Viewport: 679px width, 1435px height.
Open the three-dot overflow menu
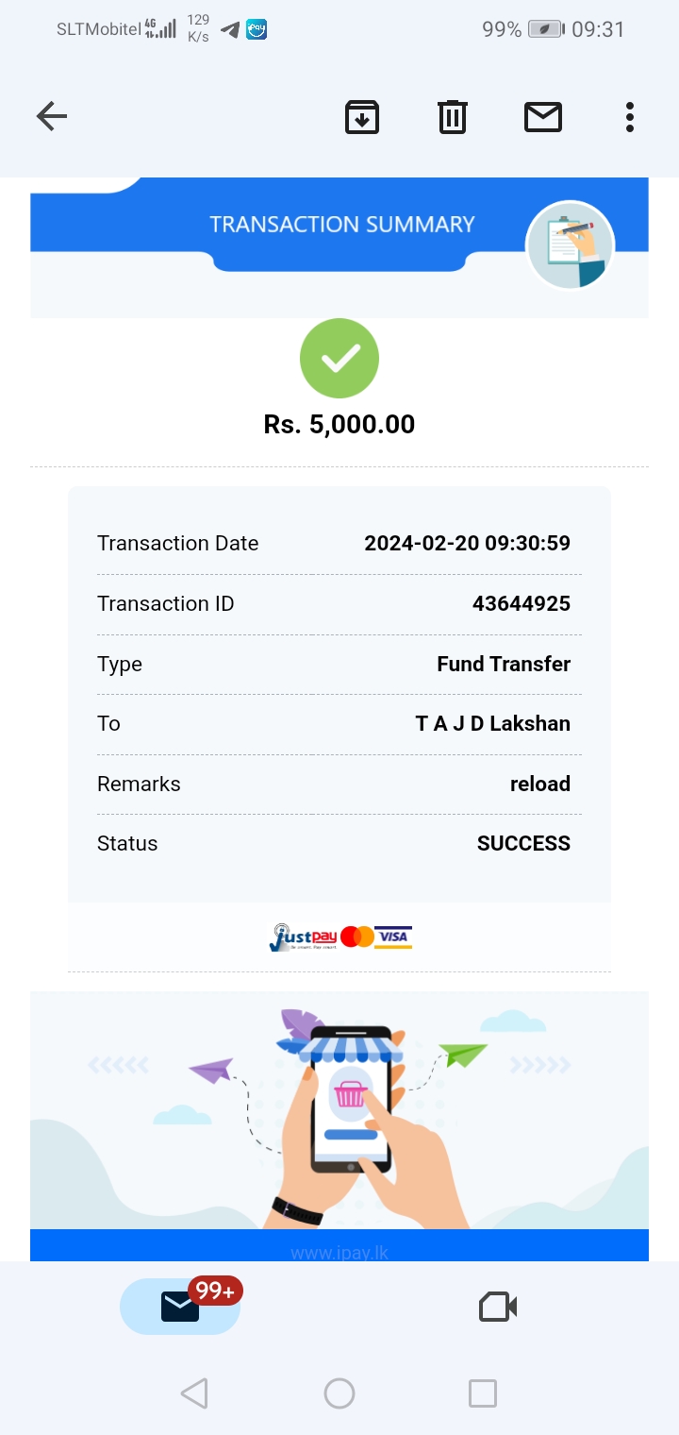click(x=629, y=117)
